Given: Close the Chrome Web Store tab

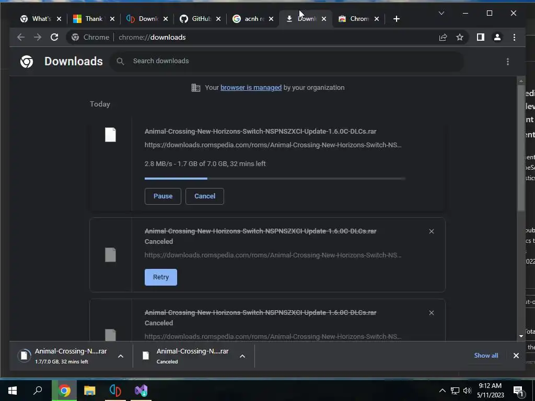Looking at the screenshot, I should [x=377, y=19].
